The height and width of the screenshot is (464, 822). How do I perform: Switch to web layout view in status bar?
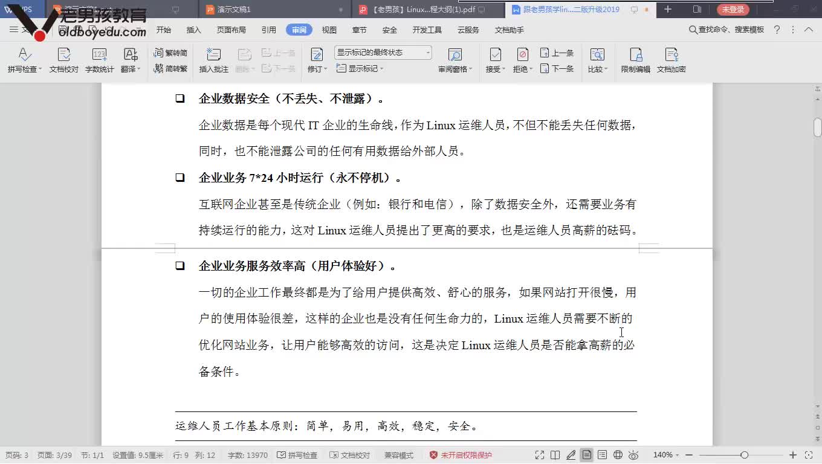pos(618,455)
